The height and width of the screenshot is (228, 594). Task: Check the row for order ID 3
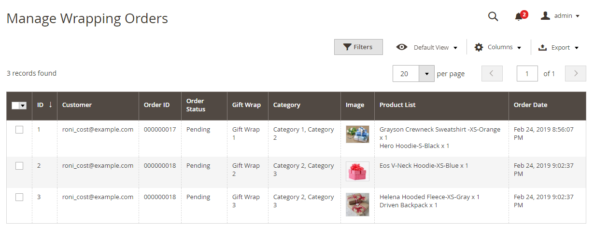(x=19, y=197)
